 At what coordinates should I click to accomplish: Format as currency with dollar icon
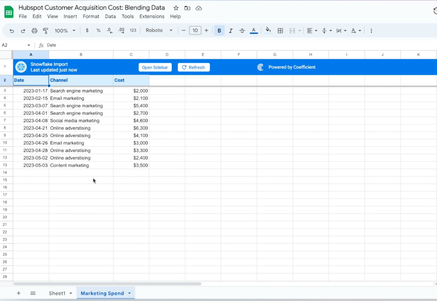87,30
